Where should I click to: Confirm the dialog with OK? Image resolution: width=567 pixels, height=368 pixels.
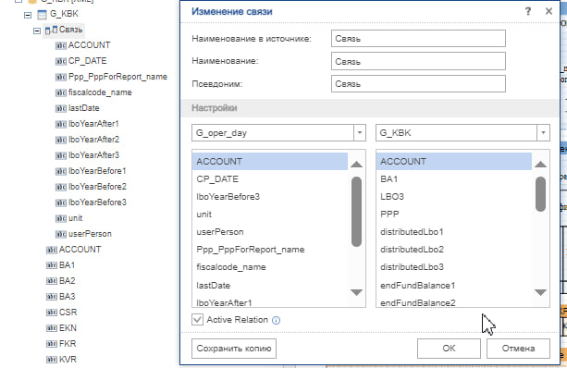point(449,349)
